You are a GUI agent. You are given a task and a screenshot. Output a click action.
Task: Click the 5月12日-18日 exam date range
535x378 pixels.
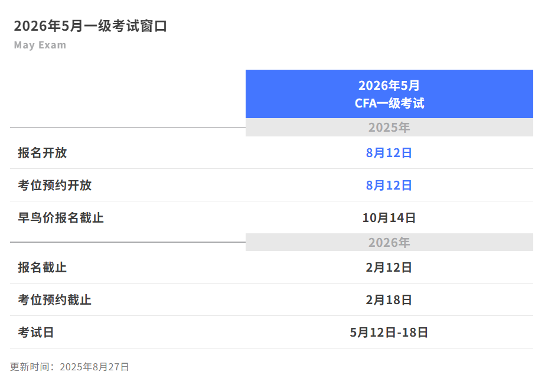point(389,333)
